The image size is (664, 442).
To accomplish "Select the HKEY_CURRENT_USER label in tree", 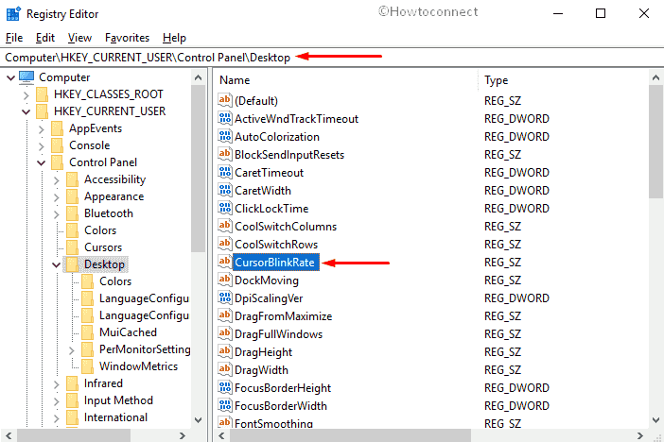I will tap(110, 111).
